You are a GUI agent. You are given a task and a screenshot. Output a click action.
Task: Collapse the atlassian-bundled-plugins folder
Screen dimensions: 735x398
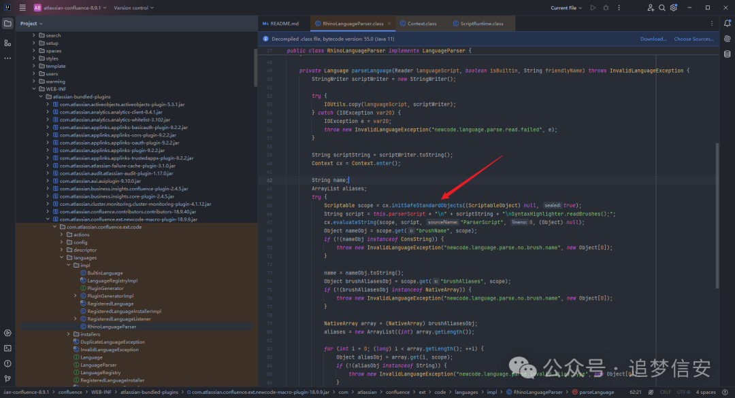[x=41, y=97]
